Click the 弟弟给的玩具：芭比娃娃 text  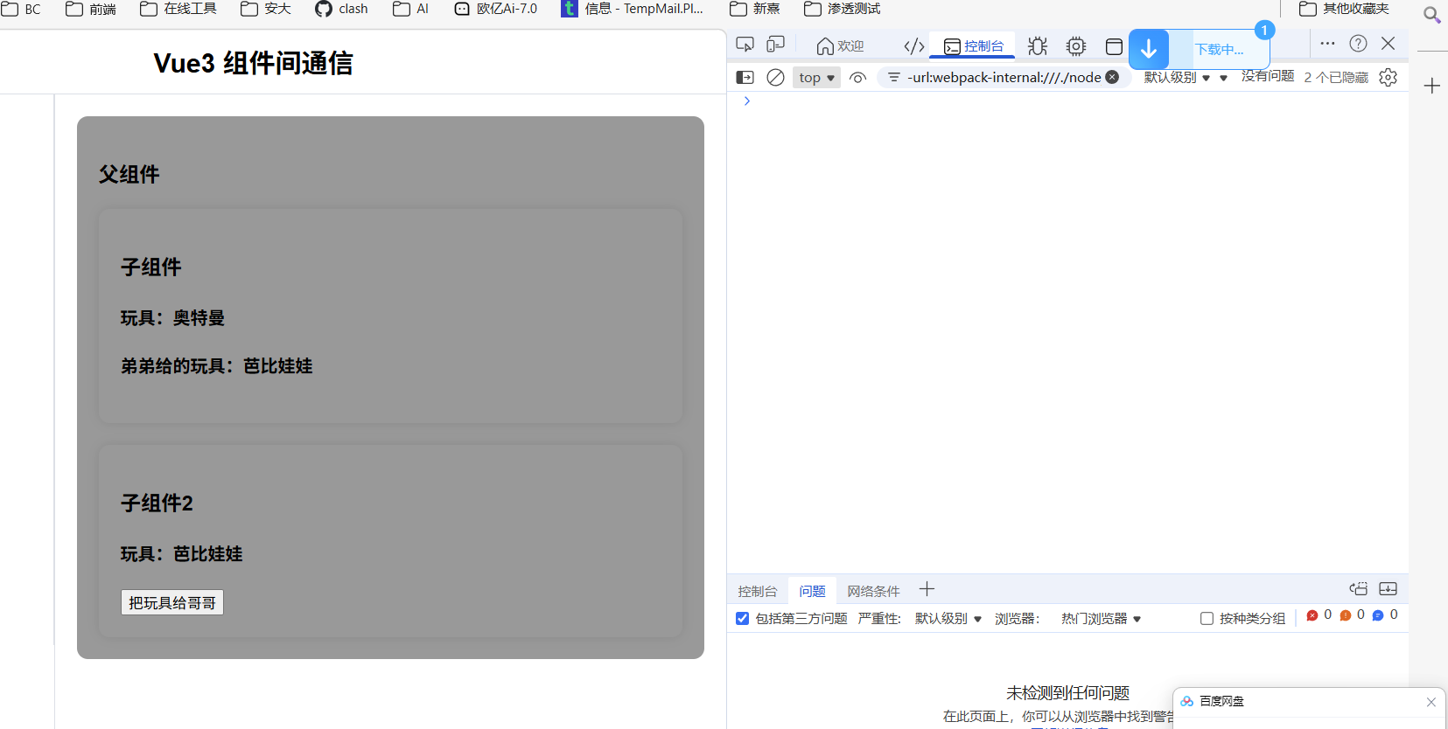tap(216, 366)
